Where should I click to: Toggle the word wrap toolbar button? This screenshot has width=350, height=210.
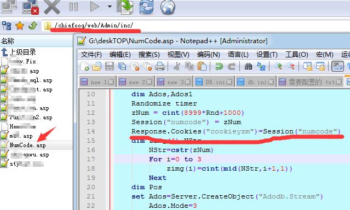(337, 66)
